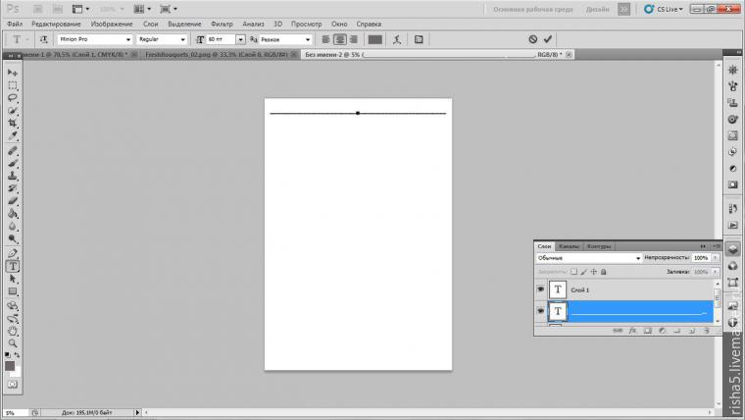Open the Файл menu
Image resolution: width=745 pixels, height=420 pixels.
click(15, 24)
